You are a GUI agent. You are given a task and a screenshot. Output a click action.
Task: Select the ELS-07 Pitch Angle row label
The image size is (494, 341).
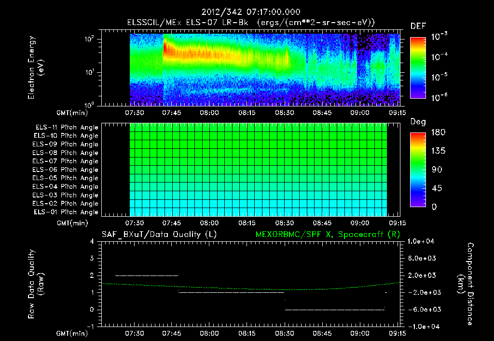66,161
